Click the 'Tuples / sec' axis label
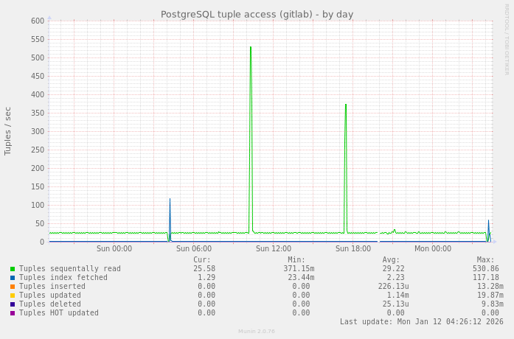 [x=8, y=131]
